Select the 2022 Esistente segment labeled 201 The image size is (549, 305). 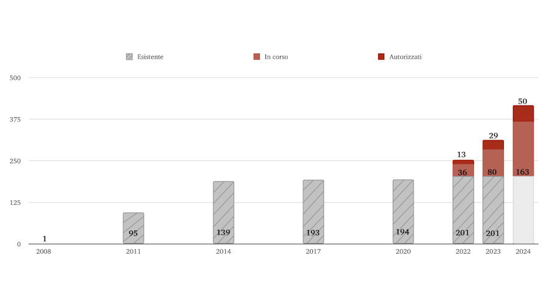point(463,210)
